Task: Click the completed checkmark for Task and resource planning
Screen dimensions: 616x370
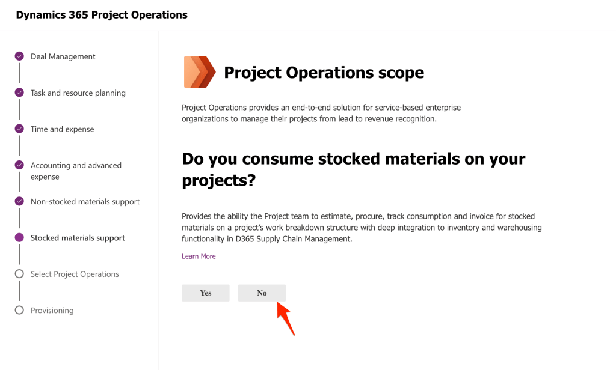Action: coord(19,92)
